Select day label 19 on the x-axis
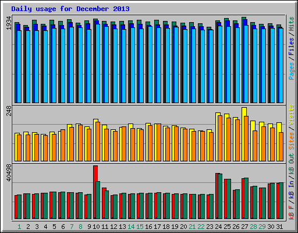The width and height of the screenshot is (298, 233). 175,227
